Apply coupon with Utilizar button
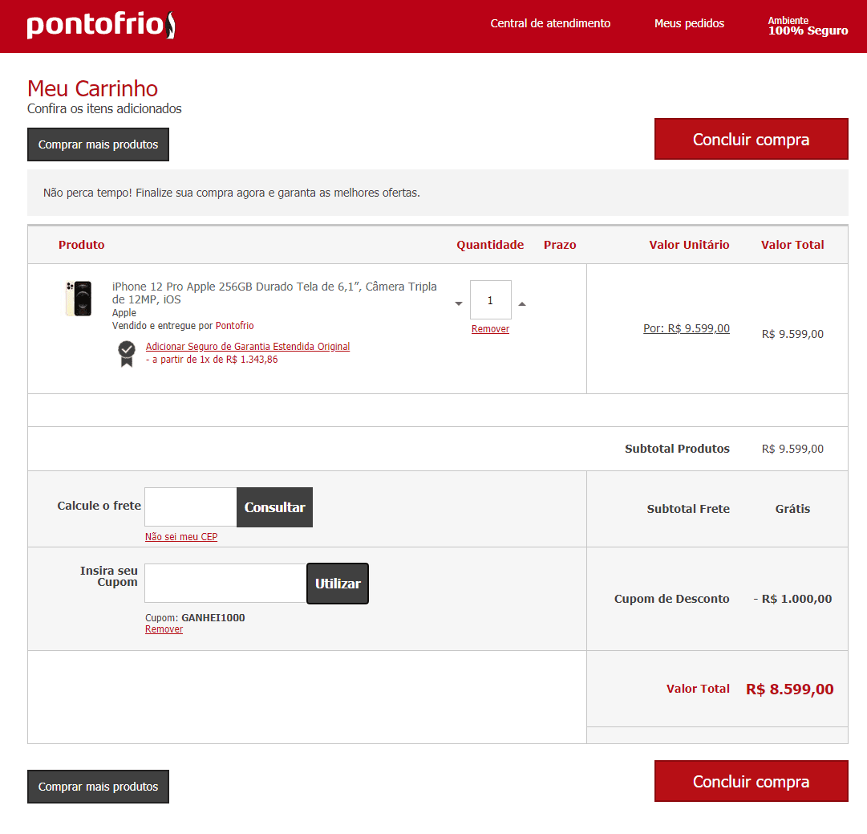 [x=338, y=584]
